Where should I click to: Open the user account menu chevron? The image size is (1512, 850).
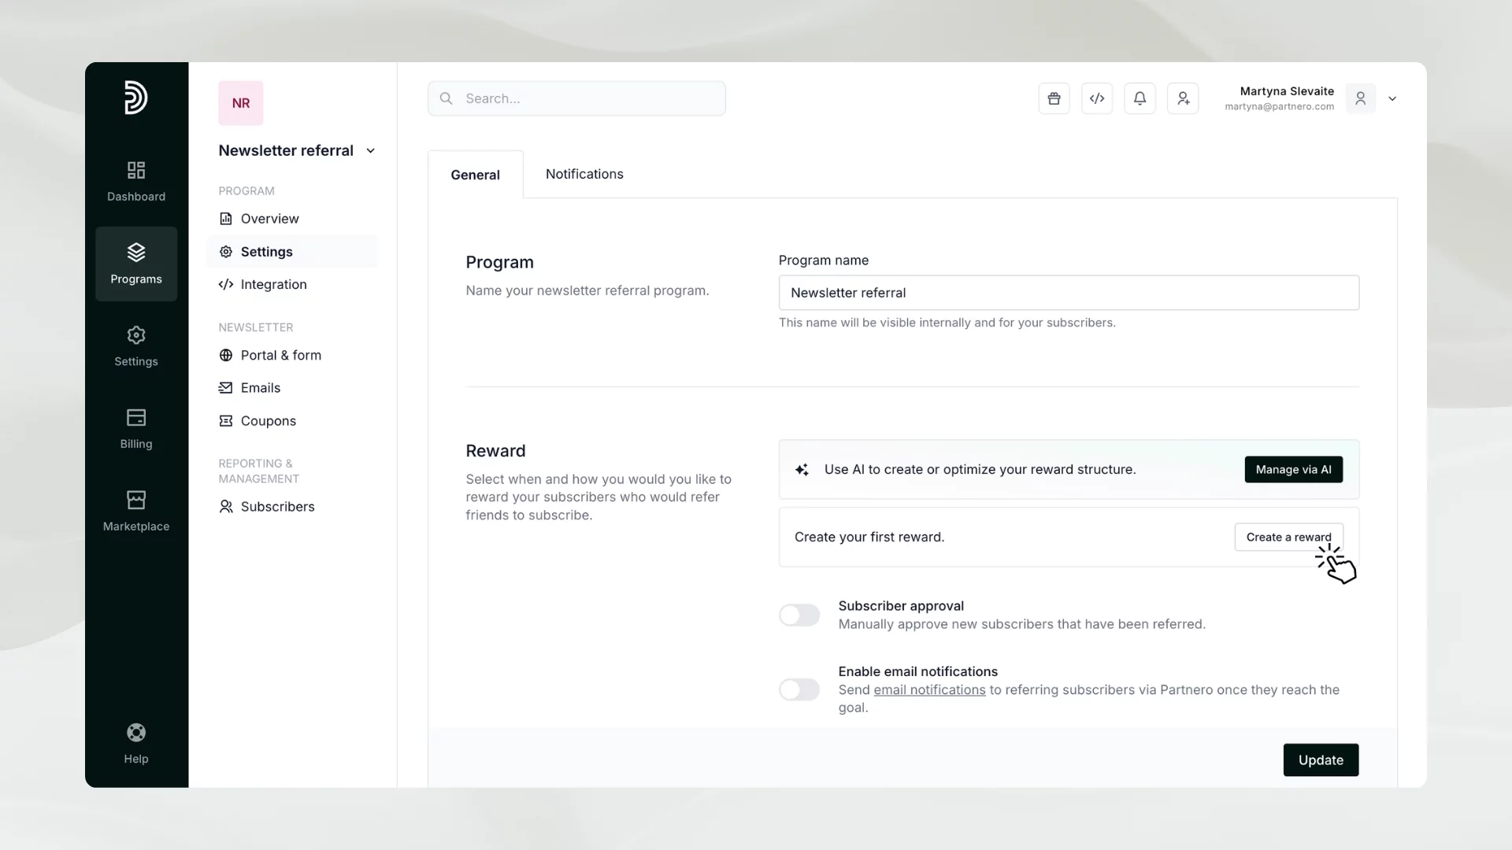pyautogui.click(x=1392, y=99)
